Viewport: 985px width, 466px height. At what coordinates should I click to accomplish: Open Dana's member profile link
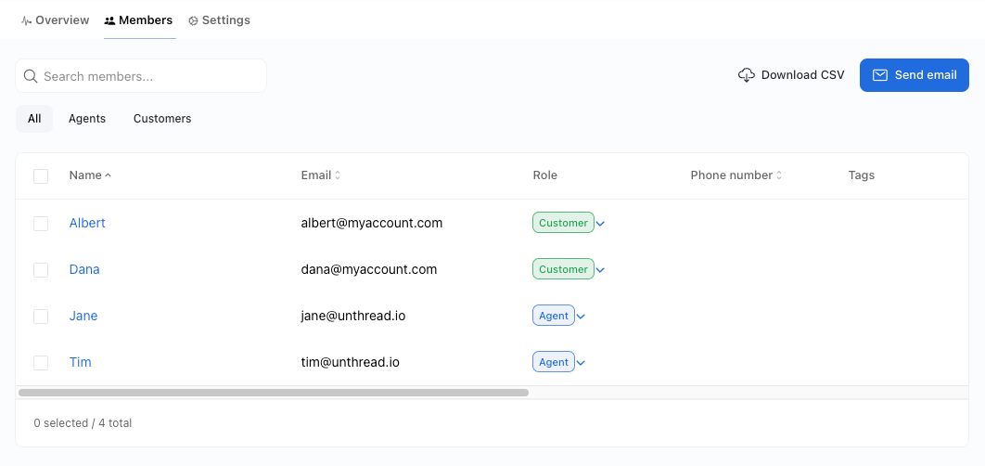click(x=84, y=269)
